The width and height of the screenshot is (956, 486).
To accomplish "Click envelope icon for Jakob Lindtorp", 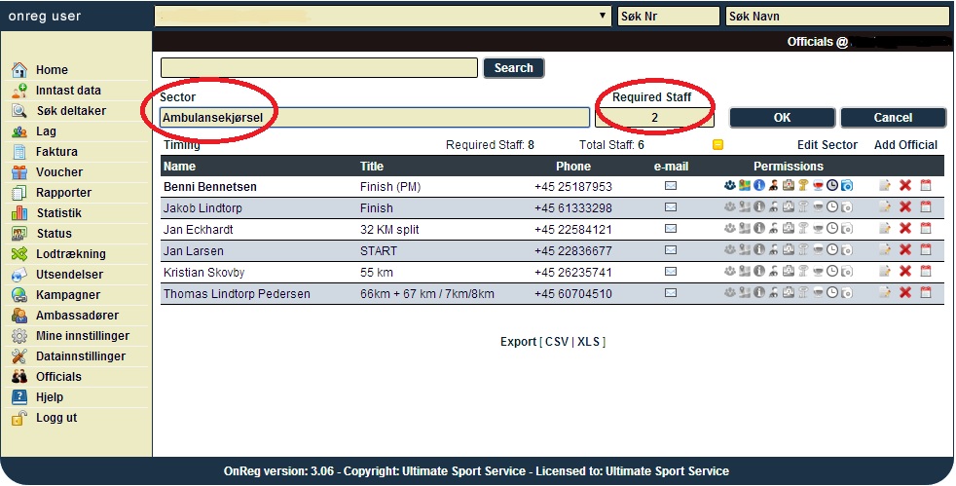I will point(671,206).
